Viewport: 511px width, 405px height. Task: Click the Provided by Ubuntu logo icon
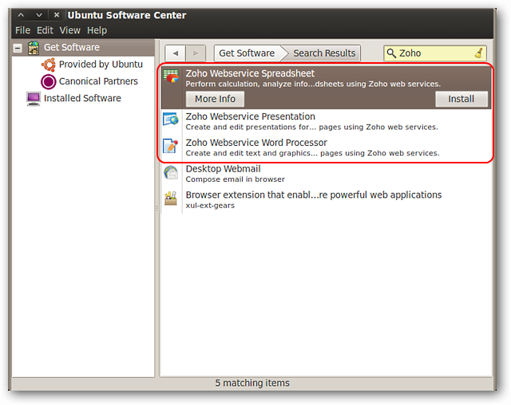click(49, 65)
